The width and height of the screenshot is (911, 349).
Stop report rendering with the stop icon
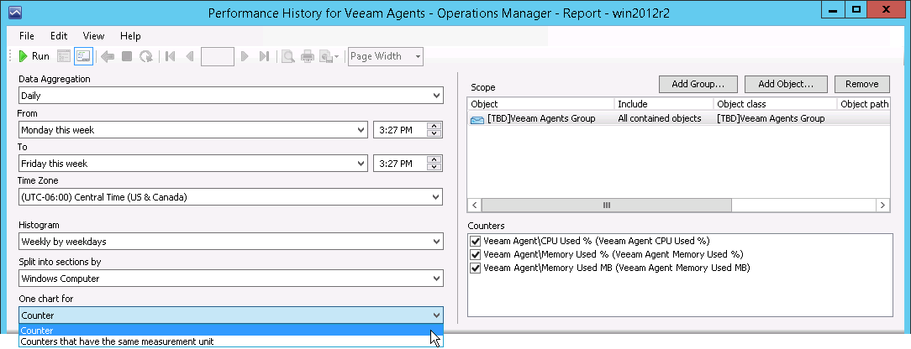[127, 56]
